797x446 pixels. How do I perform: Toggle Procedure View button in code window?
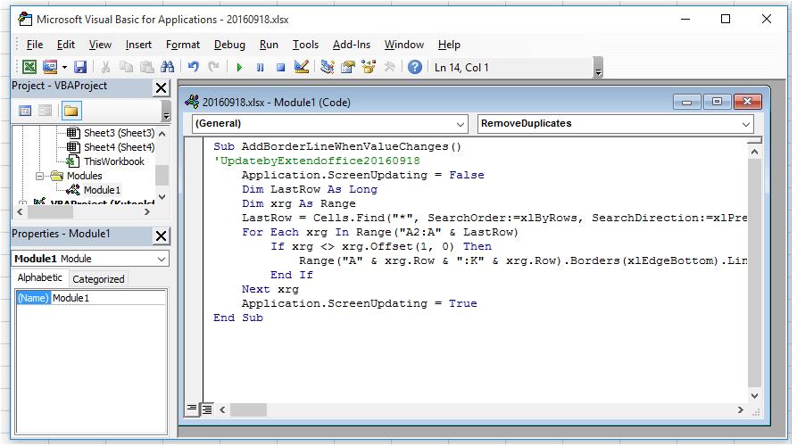tap(192, 409)
